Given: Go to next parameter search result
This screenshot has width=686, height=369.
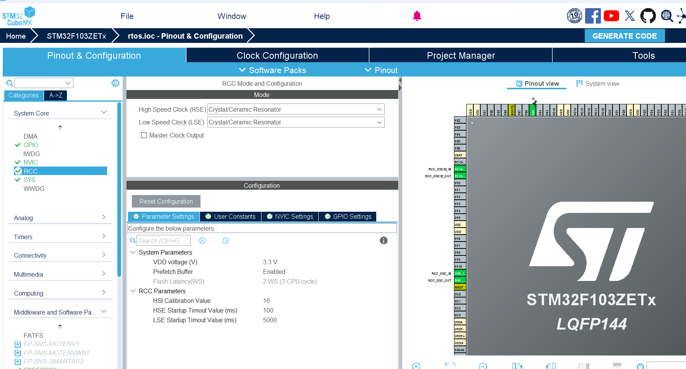Looking at the screenshot, I should click(x=225, y=241).
